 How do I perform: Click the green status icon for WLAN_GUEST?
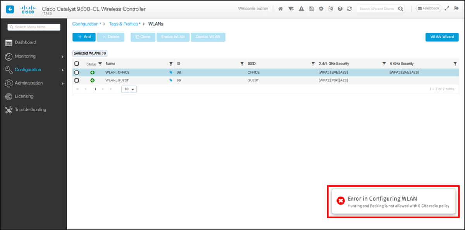point(92,80)
